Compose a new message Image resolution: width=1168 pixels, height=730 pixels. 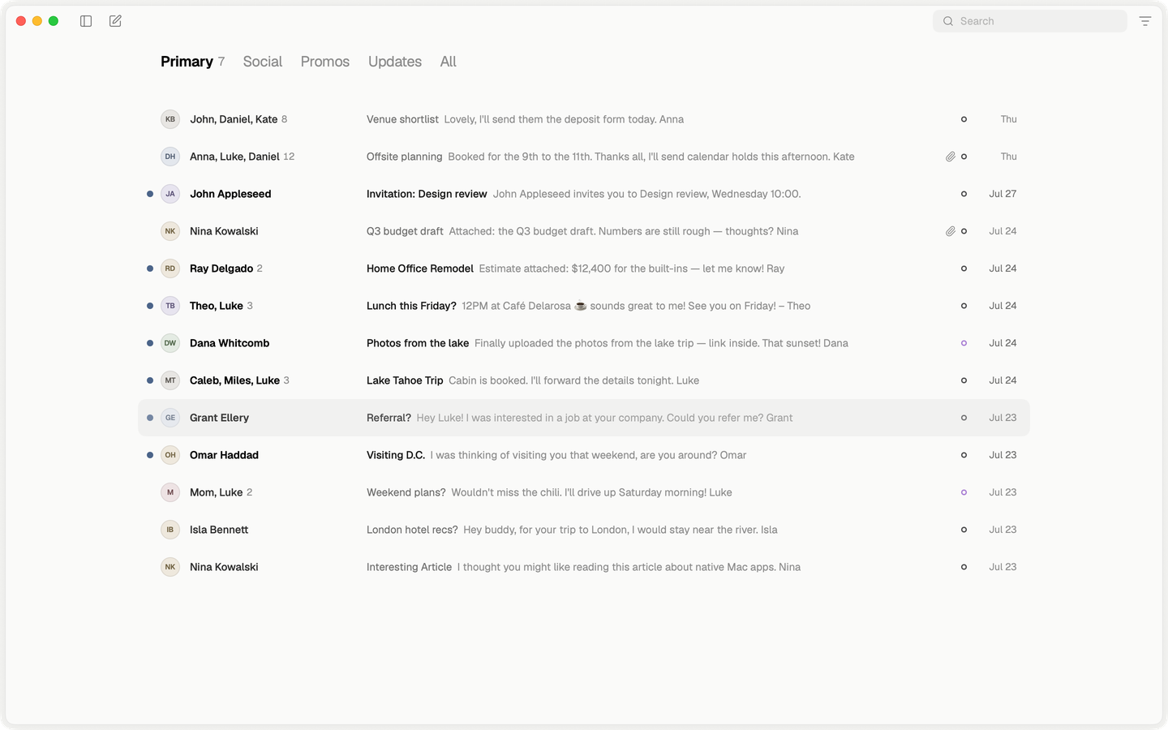[x=115, y=21]
